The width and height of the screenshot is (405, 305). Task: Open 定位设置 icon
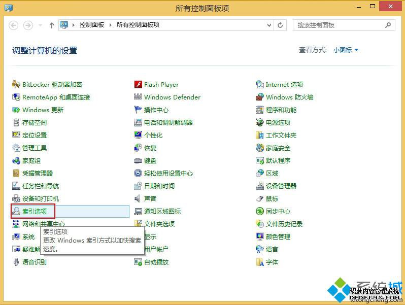(x=16, y=135)
